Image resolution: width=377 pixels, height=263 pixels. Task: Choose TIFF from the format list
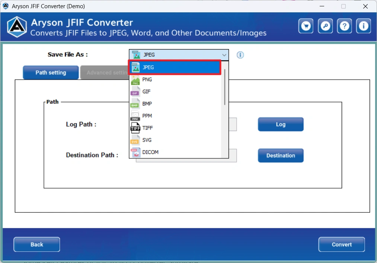(x=175, y=128)
